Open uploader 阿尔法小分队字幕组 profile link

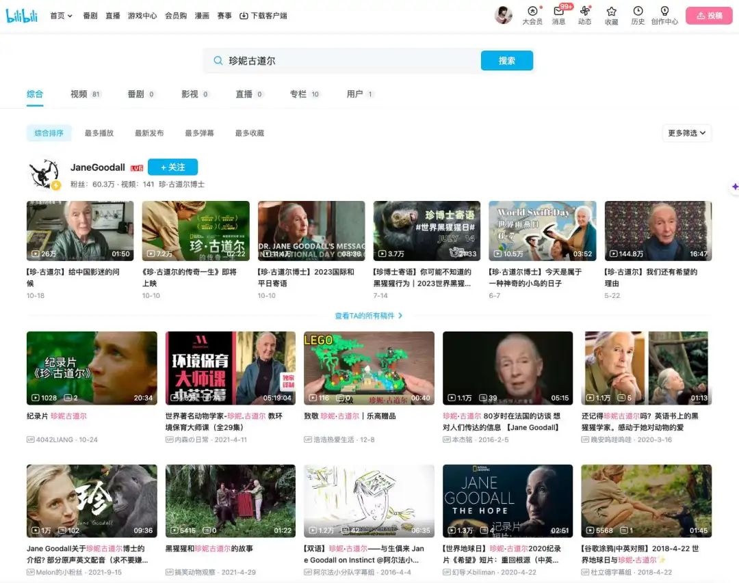343,573
